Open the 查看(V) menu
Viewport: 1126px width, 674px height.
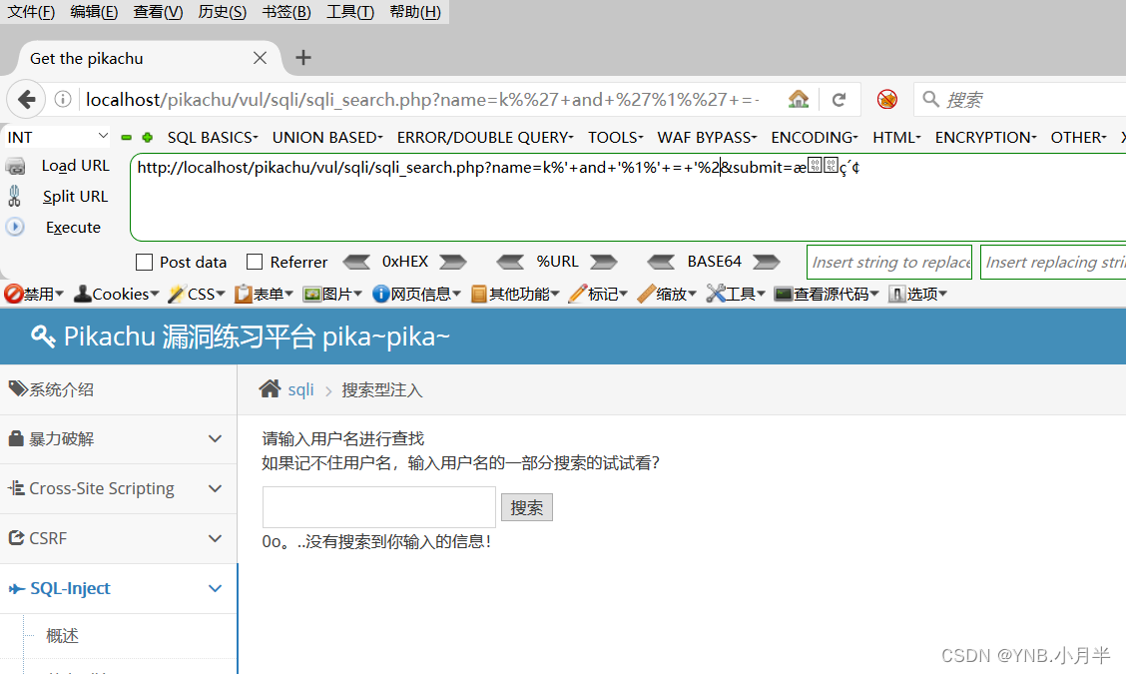tap(158, 12)
